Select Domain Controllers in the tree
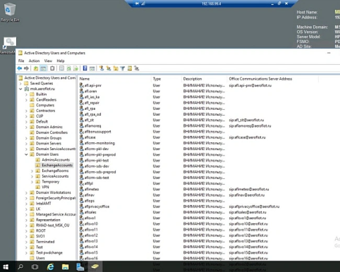The height and width of the screenshot is (272, 340). tap(52, 132)
